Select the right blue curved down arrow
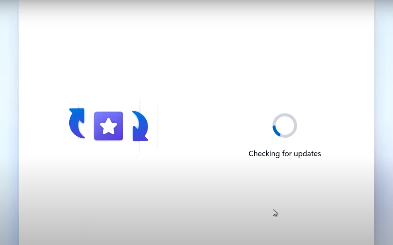 tap(140, 126)
